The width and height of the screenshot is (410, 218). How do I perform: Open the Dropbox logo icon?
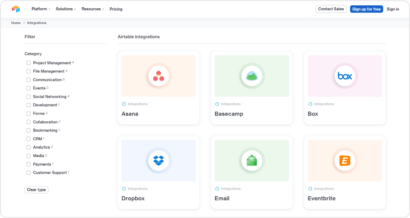159,161
